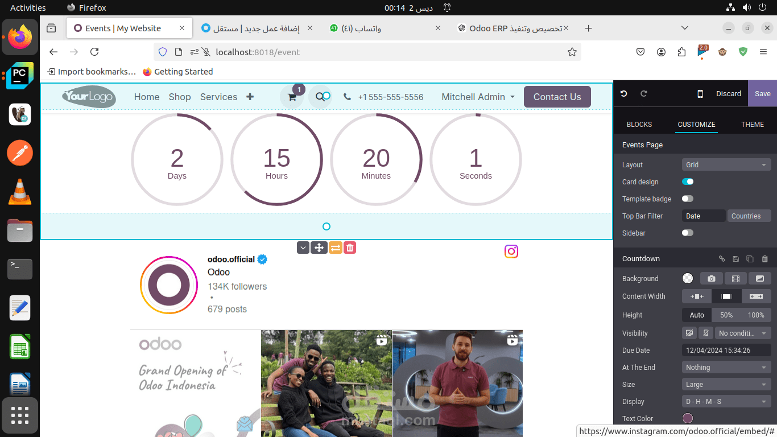Switch to Odoo ERP browser tab
Viewport: 777px width, 437px height.
[514, 28]
